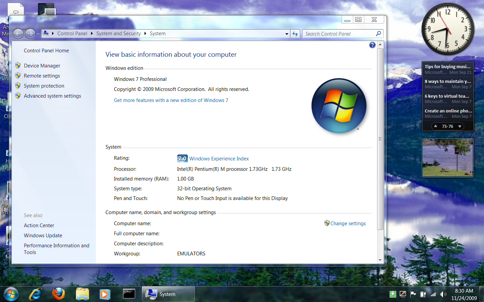Launch Internet Explorer from the taskbar

(35, 294)
